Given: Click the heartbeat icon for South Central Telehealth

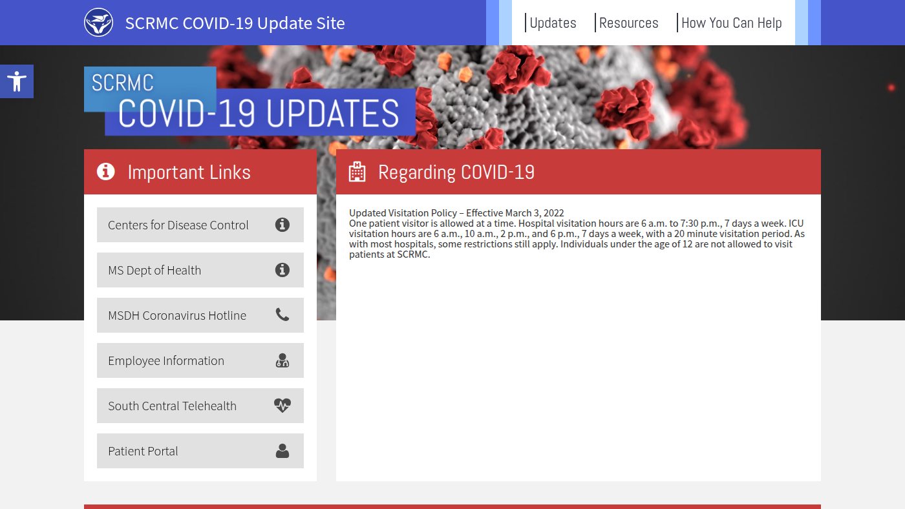Looking at the screenshot, I should [282, 406].
